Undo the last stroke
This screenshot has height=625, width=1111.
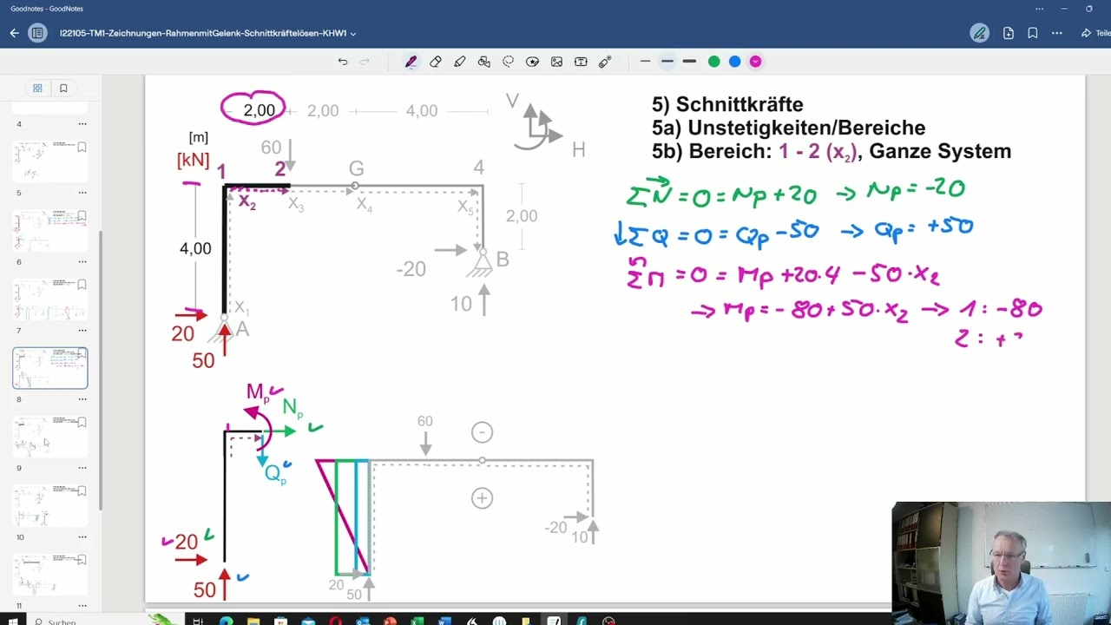343,62
